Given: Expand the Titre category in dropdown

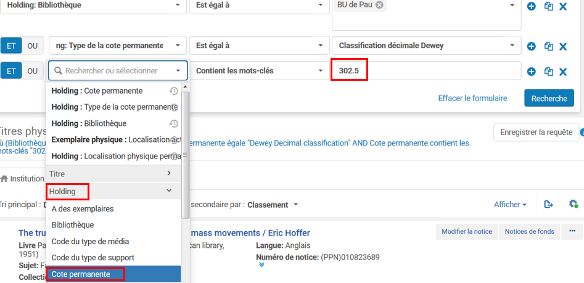Looking at the screenshot, I should click(x=169, y=174).
